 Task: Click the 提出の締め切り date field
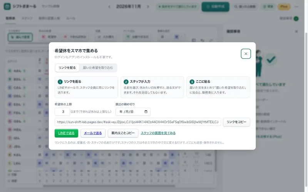tap(133, 112)
